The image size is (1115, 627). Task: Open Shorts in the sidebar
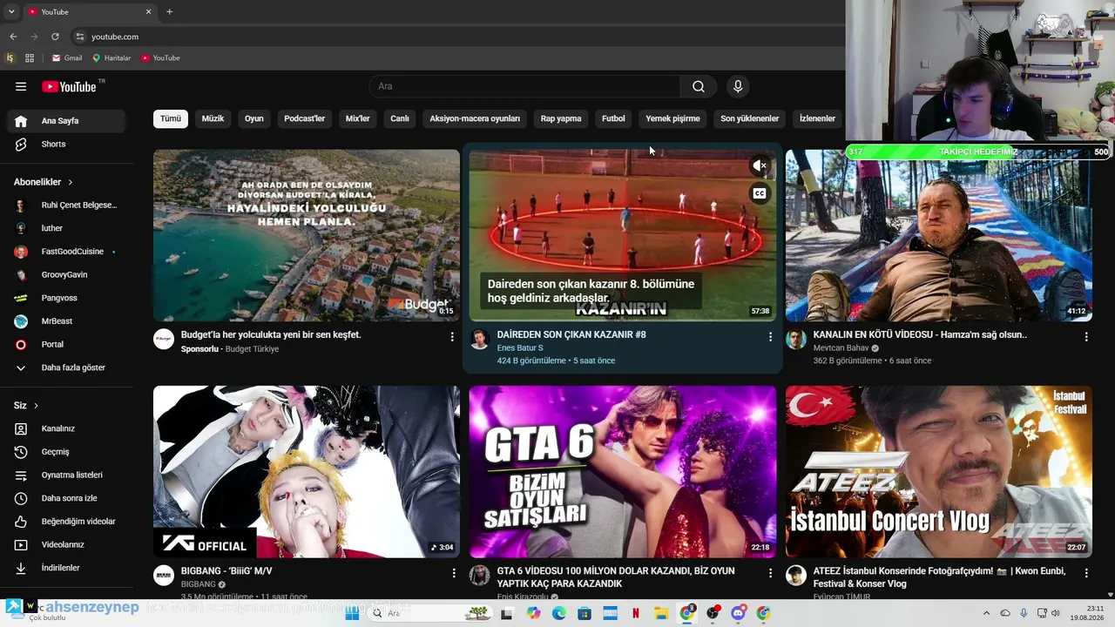coord(66,144)
